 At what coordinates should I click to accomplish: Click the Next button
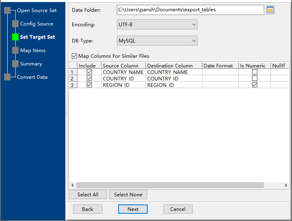pos(133,209)
